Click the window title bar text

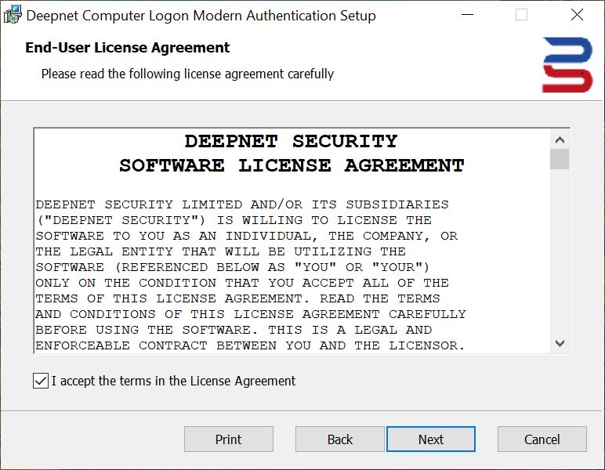click(201, 16)
